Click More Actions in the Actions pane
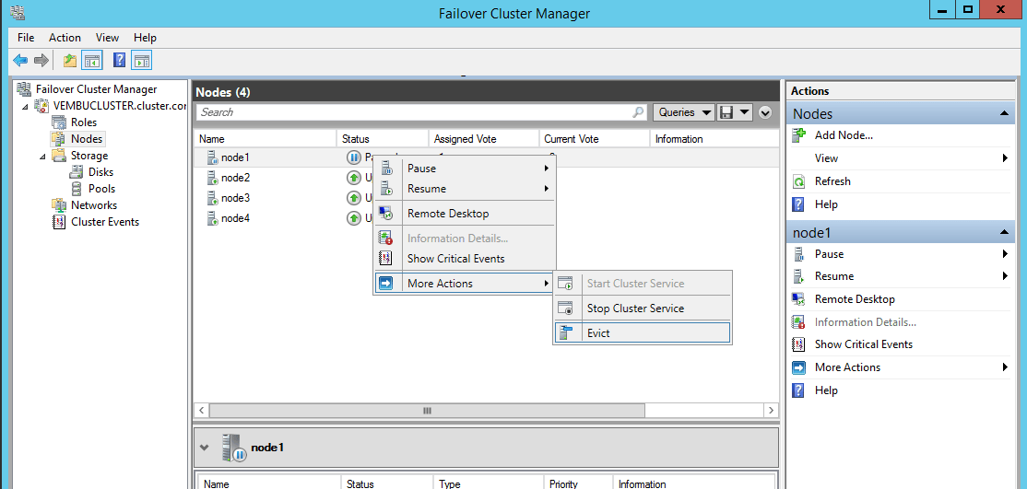The image size is (1027, 489). pyautogui.click(x=847, y=367)
